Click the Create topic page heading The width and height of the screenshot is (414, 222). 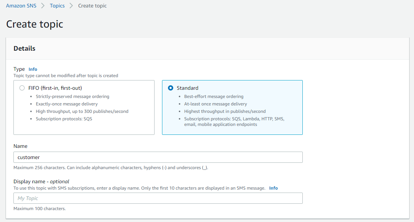pyautogui.click(x=35, y=24)
